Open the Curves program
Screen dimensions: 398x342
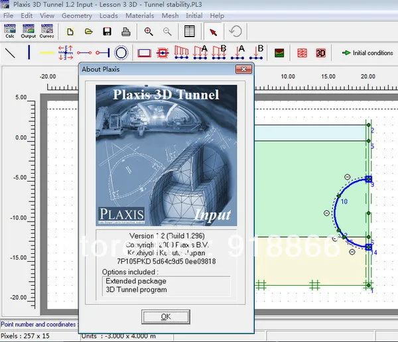click(47, 31)
